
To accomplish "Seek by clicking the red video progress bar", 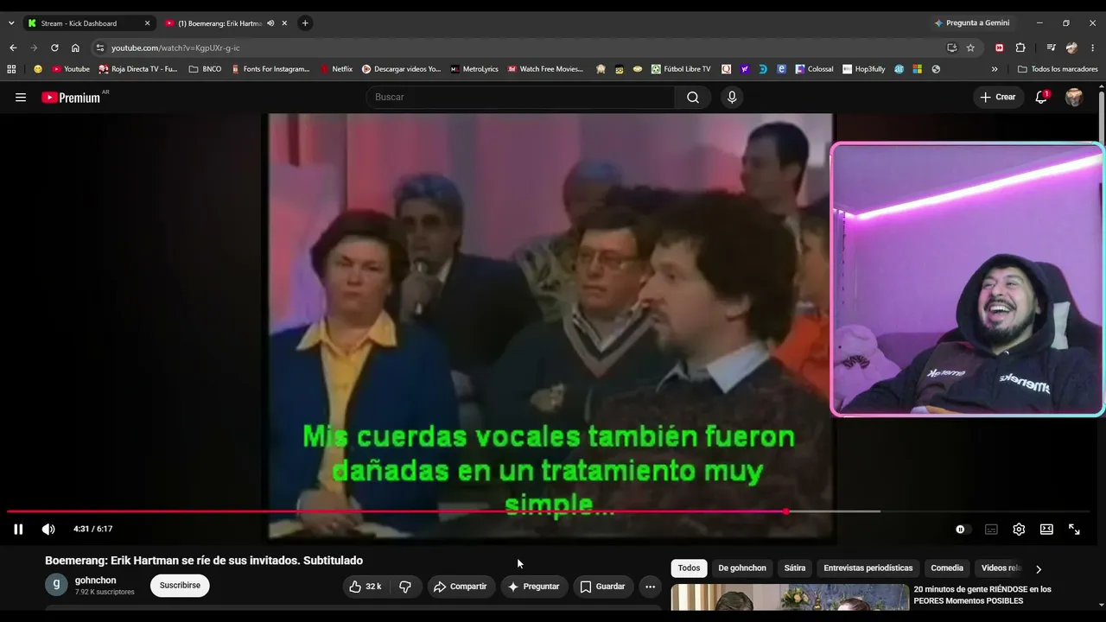I will [x=397, y=511].
